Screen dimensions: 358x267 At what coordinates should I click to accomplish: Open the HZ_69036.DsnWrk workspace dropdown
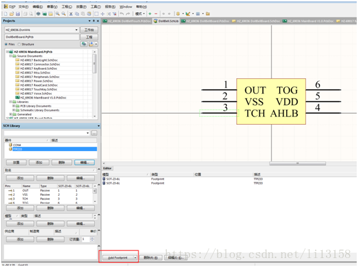[x=76, y=30]
